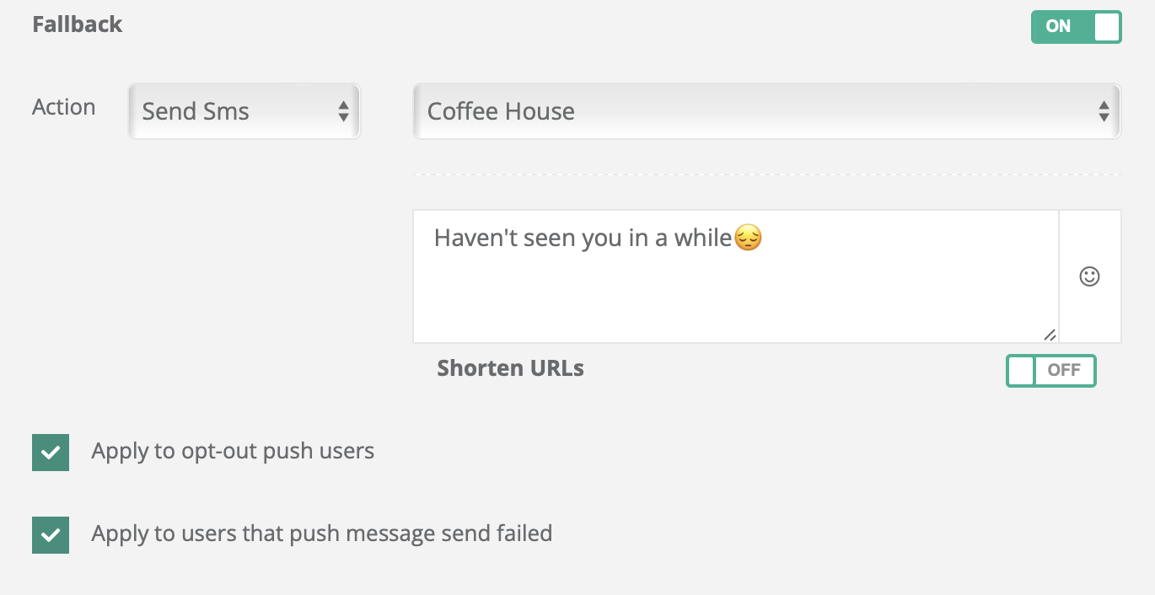Enable the Shorten URLs toggle
Viewport: 1155px width, 595px height.
1050,371
